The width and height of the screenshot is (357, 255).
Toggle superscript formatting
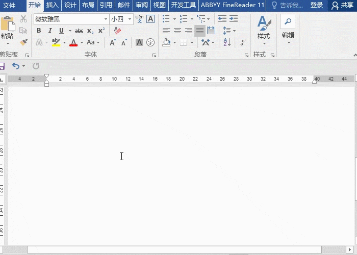[101, 31]
